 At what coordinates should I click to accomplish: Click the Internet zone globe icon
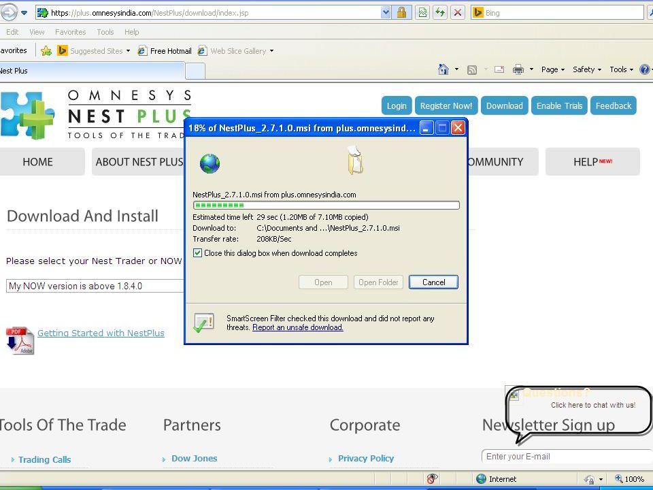coord(481,478)
